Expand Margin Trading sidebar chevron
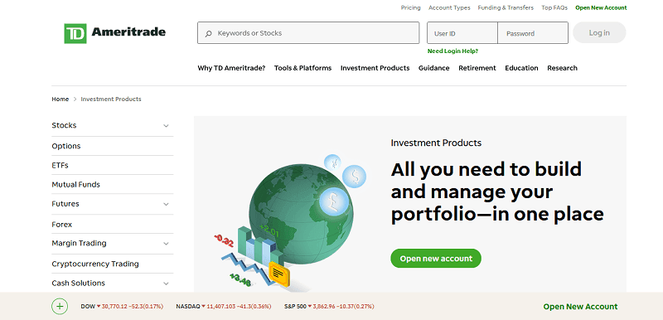This screenshot has width=663, height=320. coord(166,244)
